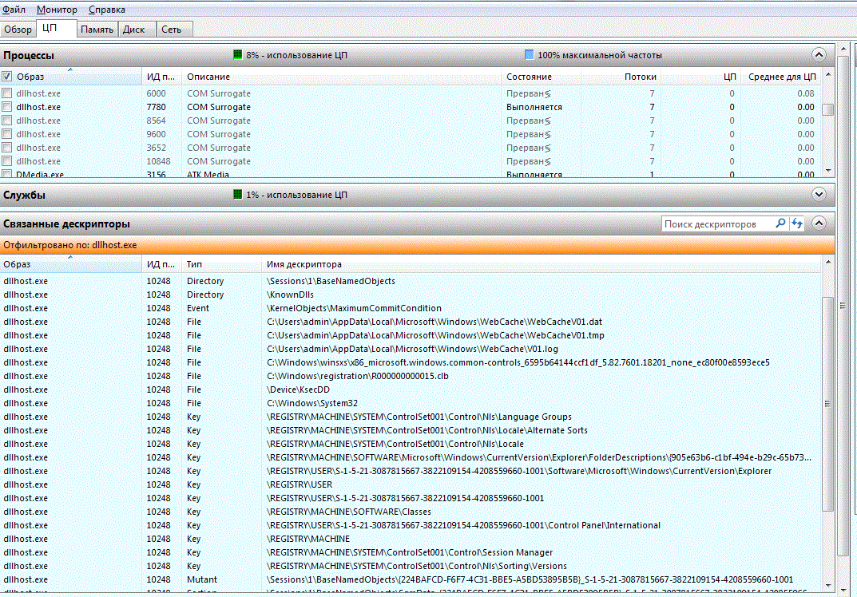Switch to the Память tab
The image size is (857, 597).
tap(97, 30)
